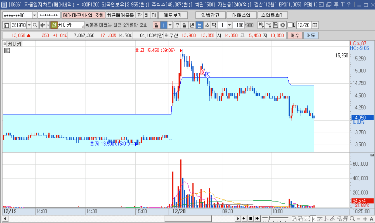Click the A auto-scale icon
This screenshot has height=223, width=375.
(371, 219)
